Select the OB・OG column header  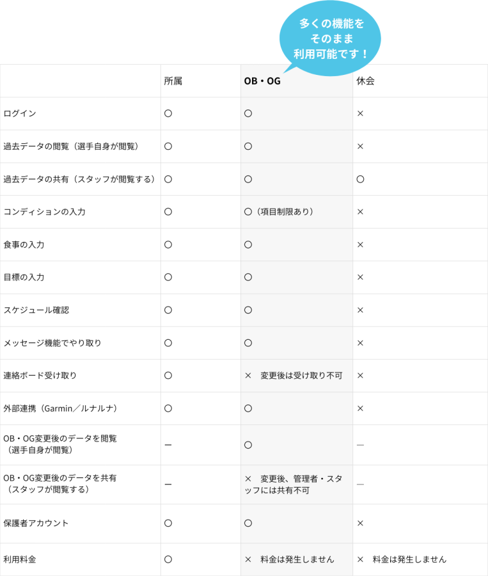262,81
